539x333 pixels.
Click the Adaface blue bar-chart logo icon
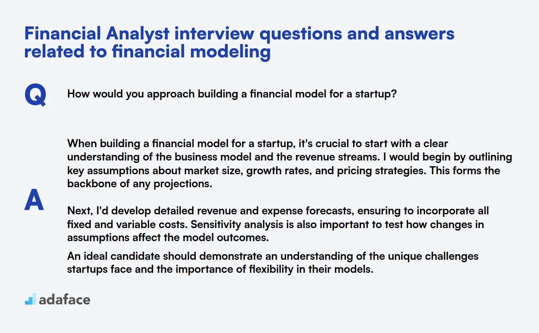30,299
